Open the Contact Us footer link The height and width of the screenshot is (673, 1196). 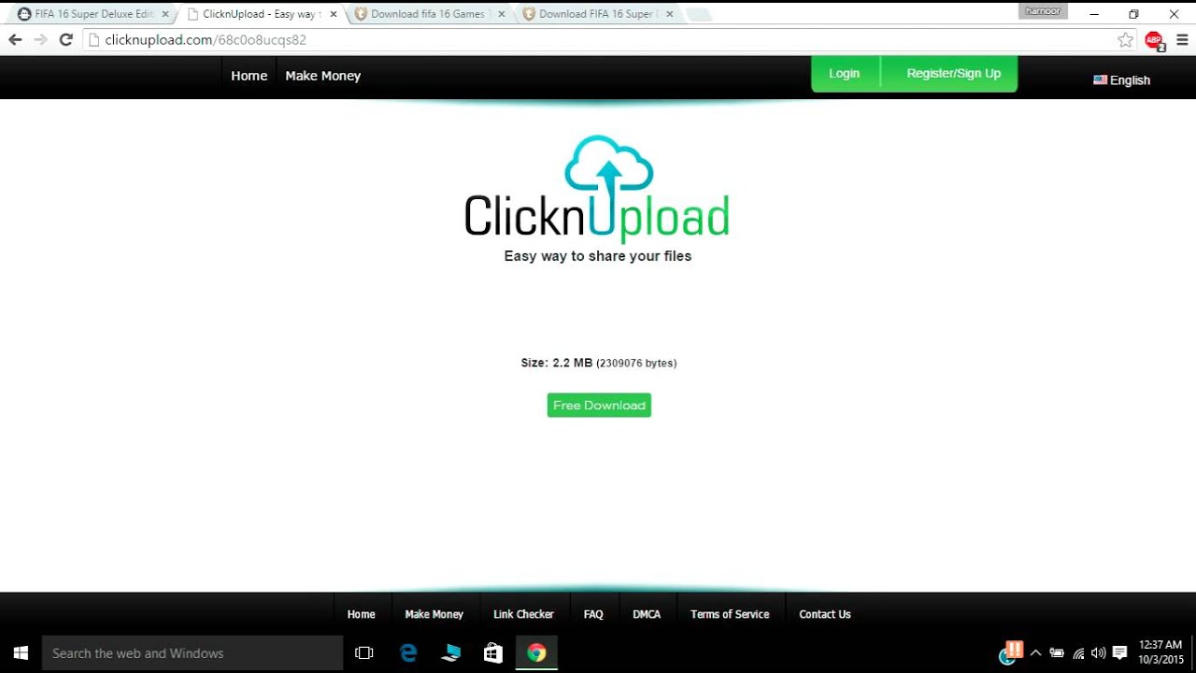point(825,614)
